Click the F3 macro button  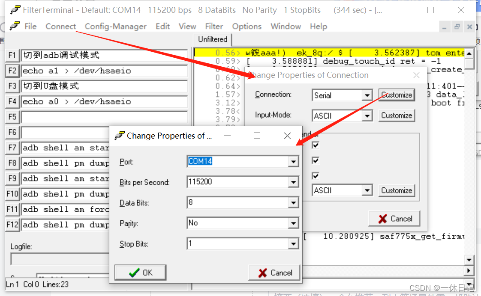(x=12, y=86)
